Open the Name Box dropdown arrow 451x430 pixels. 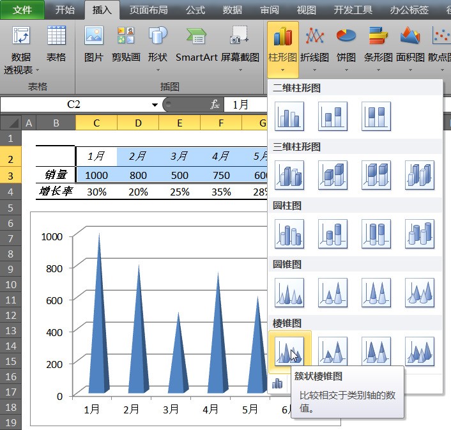pyautogui.click(x=155, y=105)
